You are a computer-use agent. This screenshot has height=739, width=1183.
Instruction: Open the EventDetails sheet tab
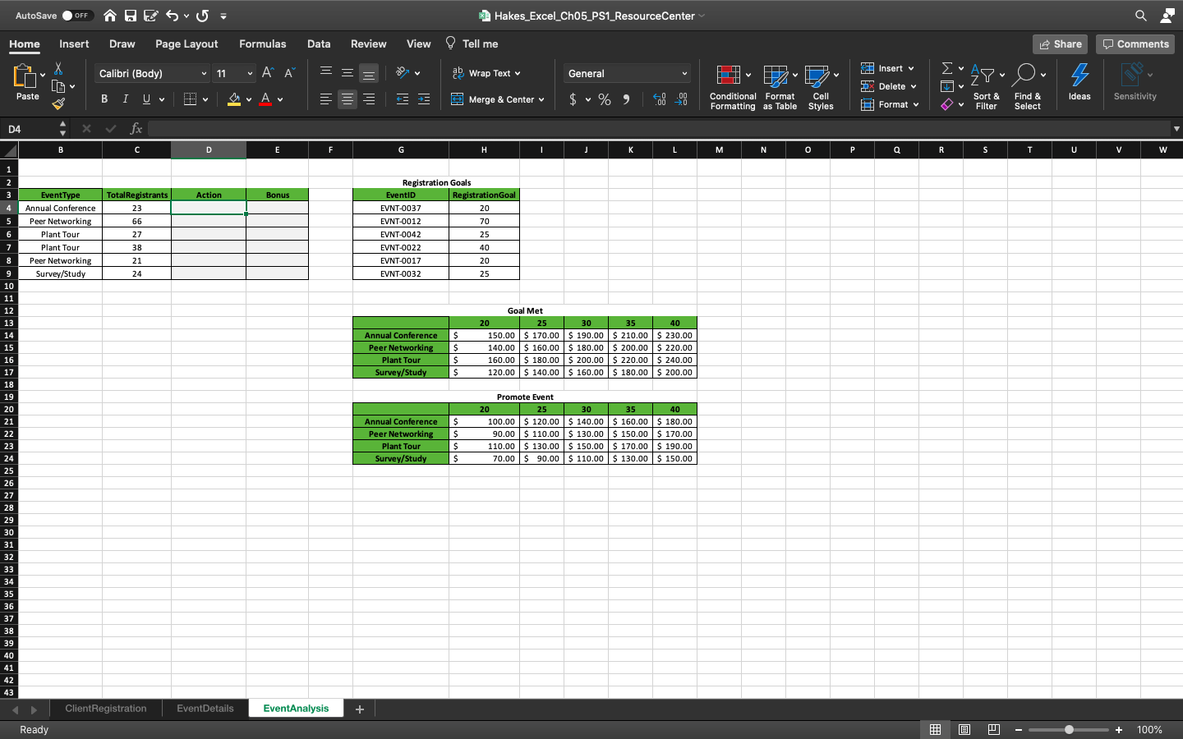click(x=205, y=708)
